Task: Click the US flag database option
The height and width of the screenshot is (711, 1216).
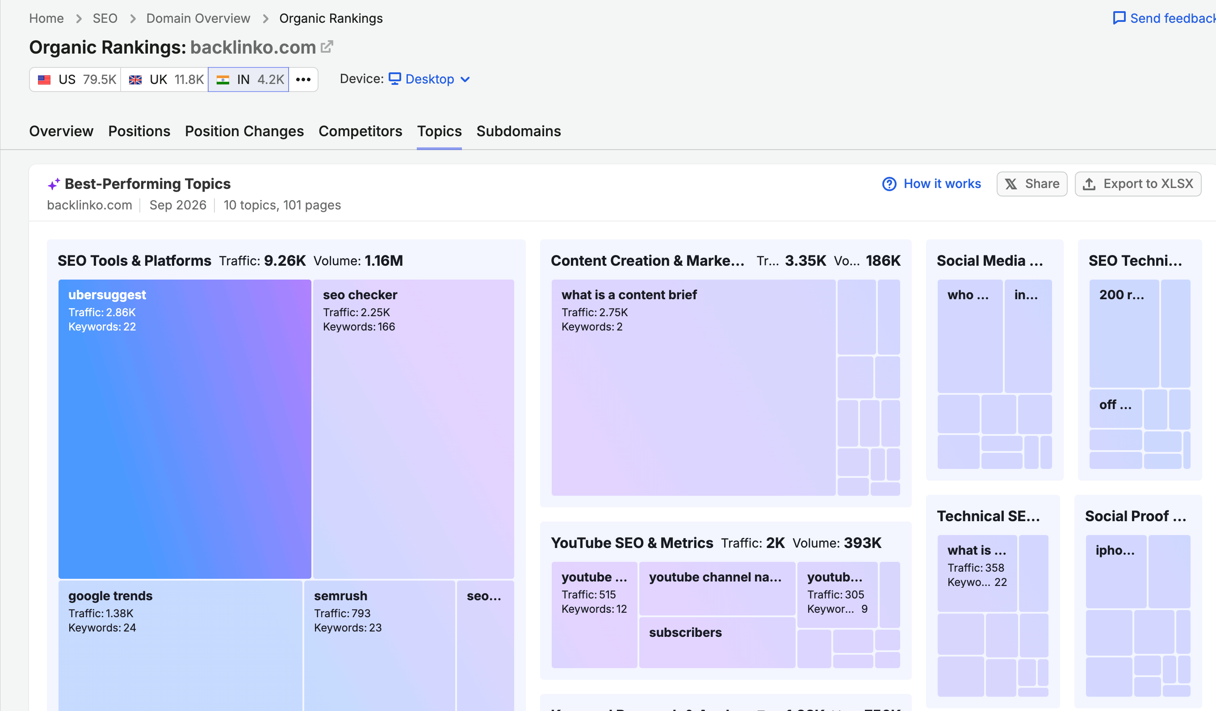Action: point(75,79)
